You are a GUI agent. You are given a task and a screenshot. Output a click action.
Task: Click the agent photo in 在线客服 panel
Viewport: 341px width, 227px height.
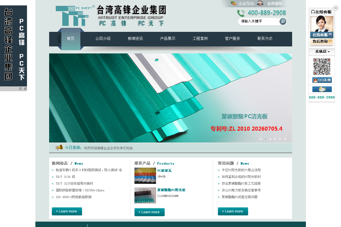point(322,24)
